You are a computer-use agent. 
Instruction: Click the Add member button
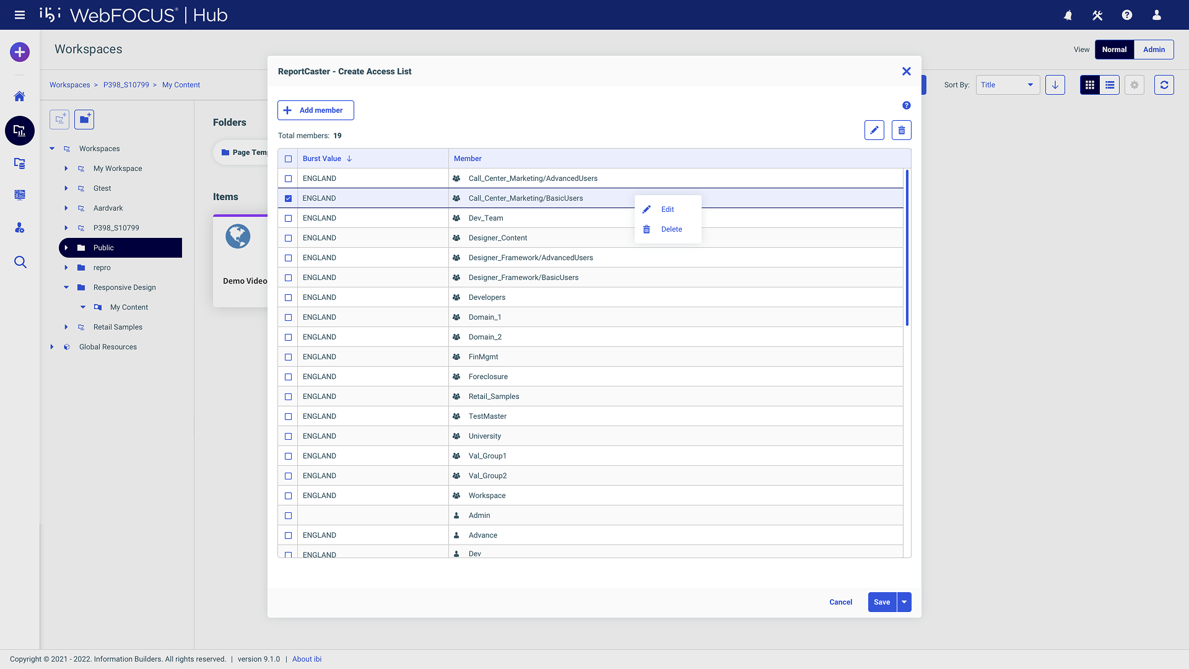click(315, 110)
